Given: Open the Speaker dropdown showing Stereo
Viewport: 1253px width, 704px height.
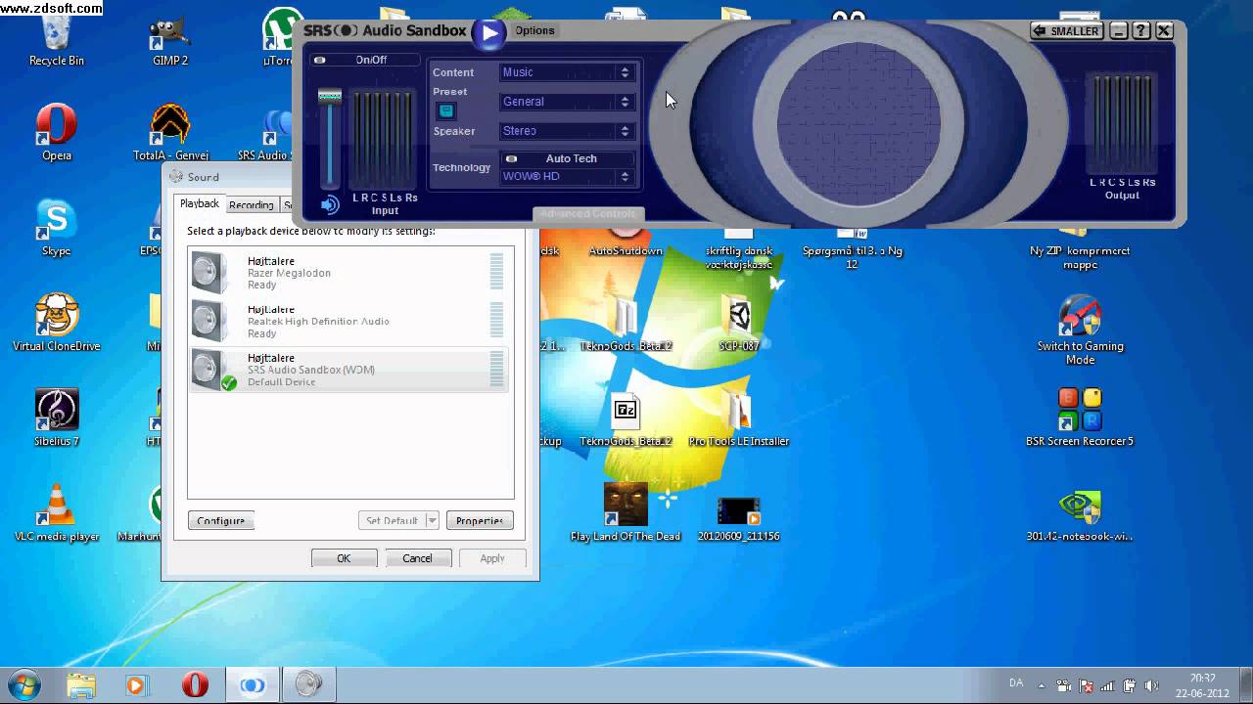Looking at the screenshot, I should (x=566, y=131).
